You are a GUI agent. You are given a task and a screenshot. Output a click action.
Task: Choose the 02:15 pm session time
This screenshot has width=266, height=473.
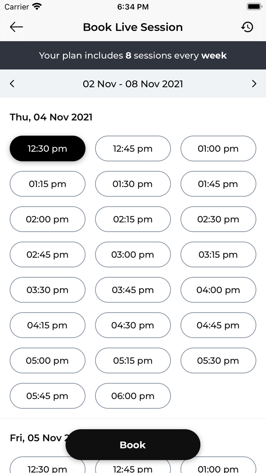click(x=133, y=219)
